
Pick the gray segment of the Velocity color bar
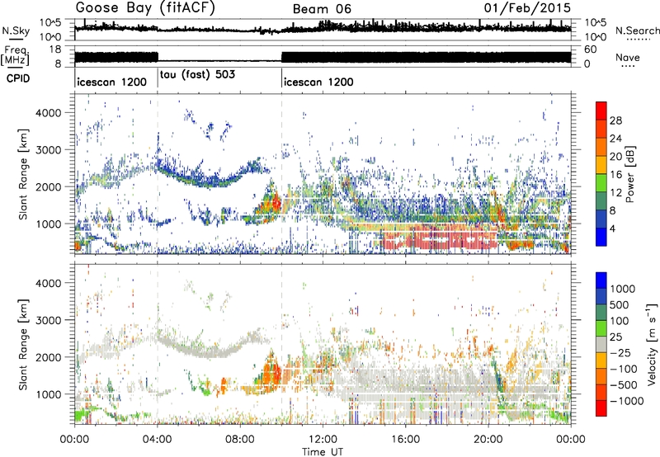(x=601, y=344)
